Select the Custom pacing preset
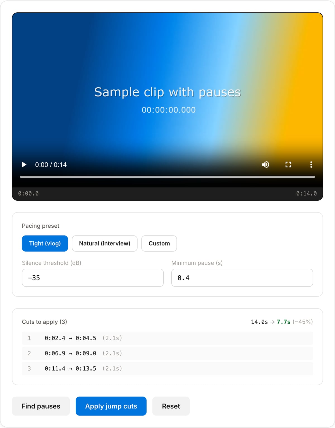Image resolution: width=335 pixels, height=428 pixels. tap(159, 244)
